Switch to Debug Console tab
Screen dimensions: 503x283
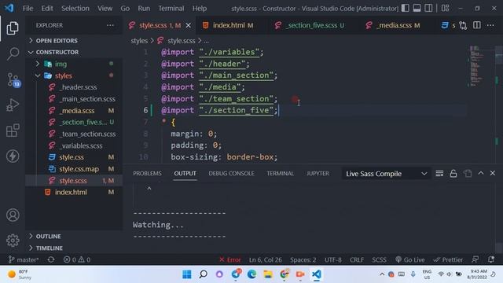(x=231, y=173)
